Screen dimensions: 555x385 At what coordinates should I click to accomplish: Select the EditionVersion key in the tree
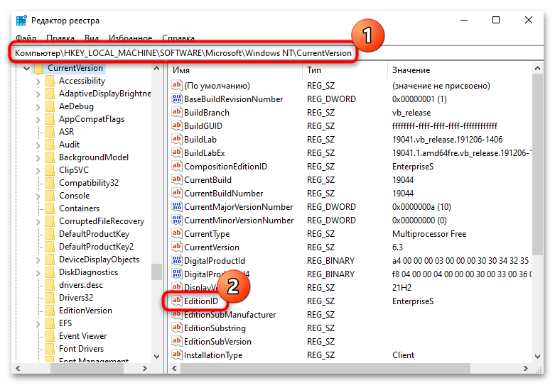point(85,311)
